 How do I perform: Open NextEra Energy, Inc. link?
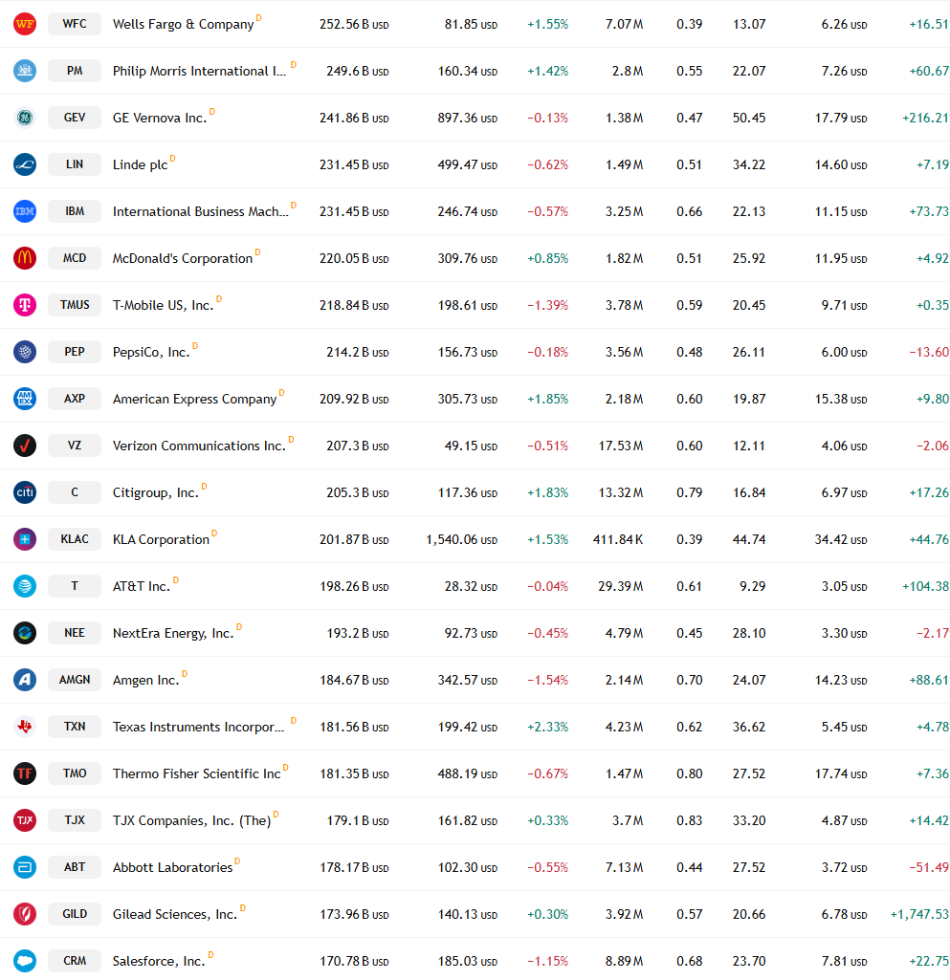point(173,634)
